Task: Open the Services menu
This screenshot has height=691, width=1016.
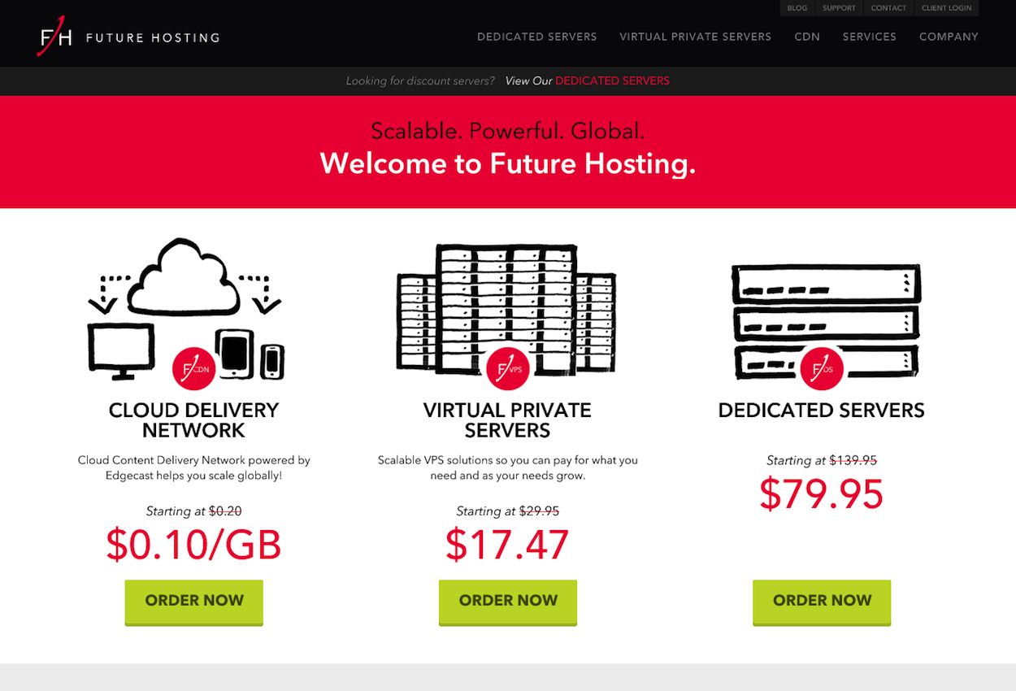Action: 870,37
